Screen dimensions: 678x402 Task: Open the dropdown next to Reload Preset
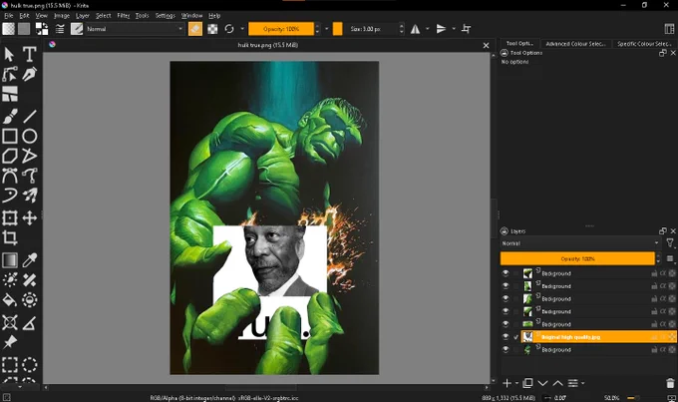point(242,29)
